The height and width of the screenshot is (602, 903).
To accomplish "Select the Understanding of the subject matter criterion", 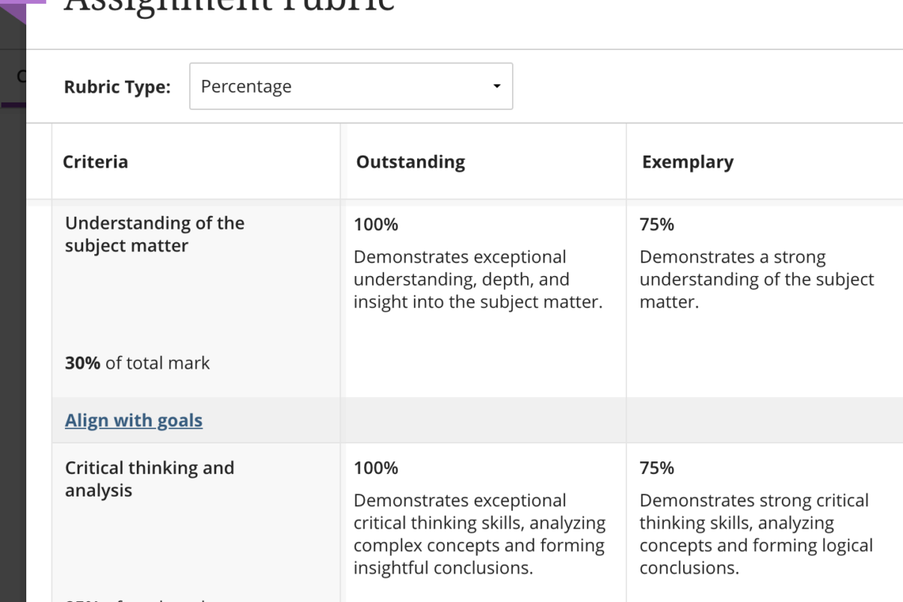I will [x=155, y=233].
